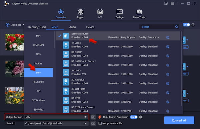Choose ProRes format
Image resolution: width=200 pixels, height=129 pixels.
click(38, 64)
